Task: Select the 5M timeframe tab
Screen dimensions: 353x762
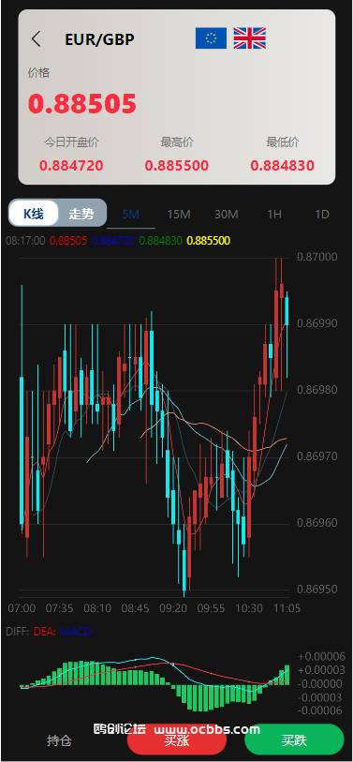Action: pyautogui.click(x=131, y=215)
